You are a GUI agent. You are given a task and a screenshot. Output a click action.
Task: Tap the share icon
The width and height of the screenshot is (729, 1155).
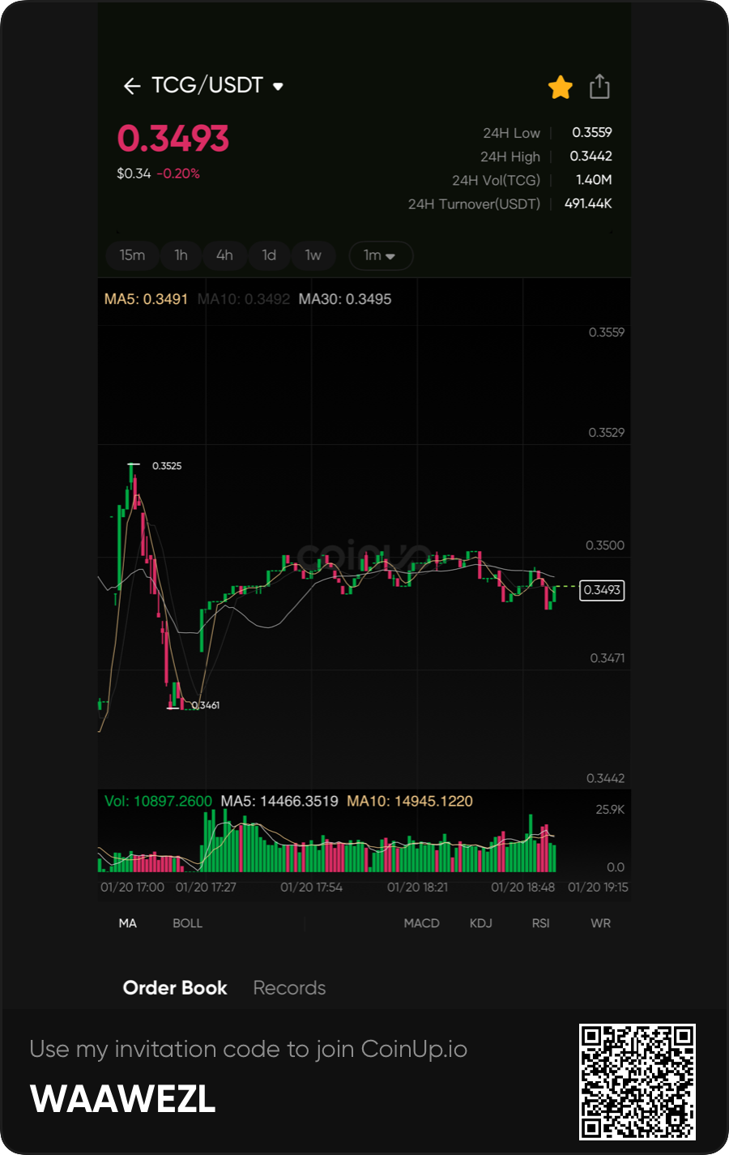[599, 86]
